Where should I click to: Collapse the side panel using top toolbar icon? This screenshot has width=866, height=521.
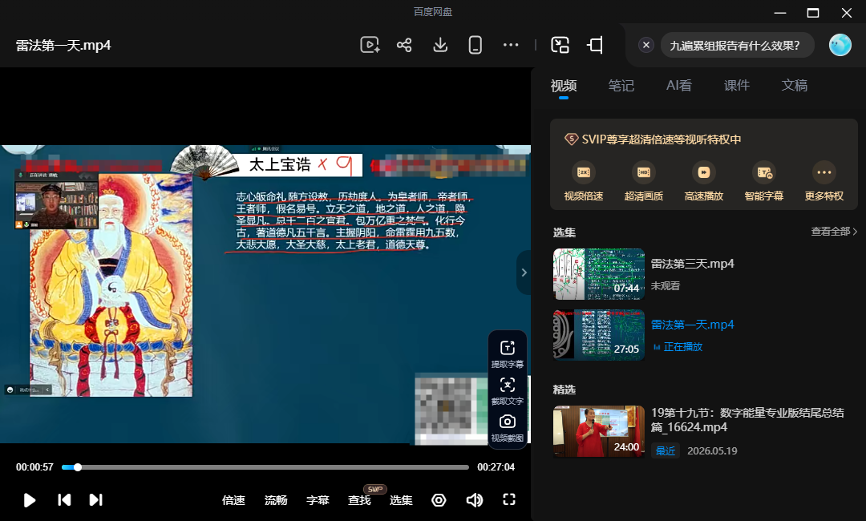(x=595, y=45)
